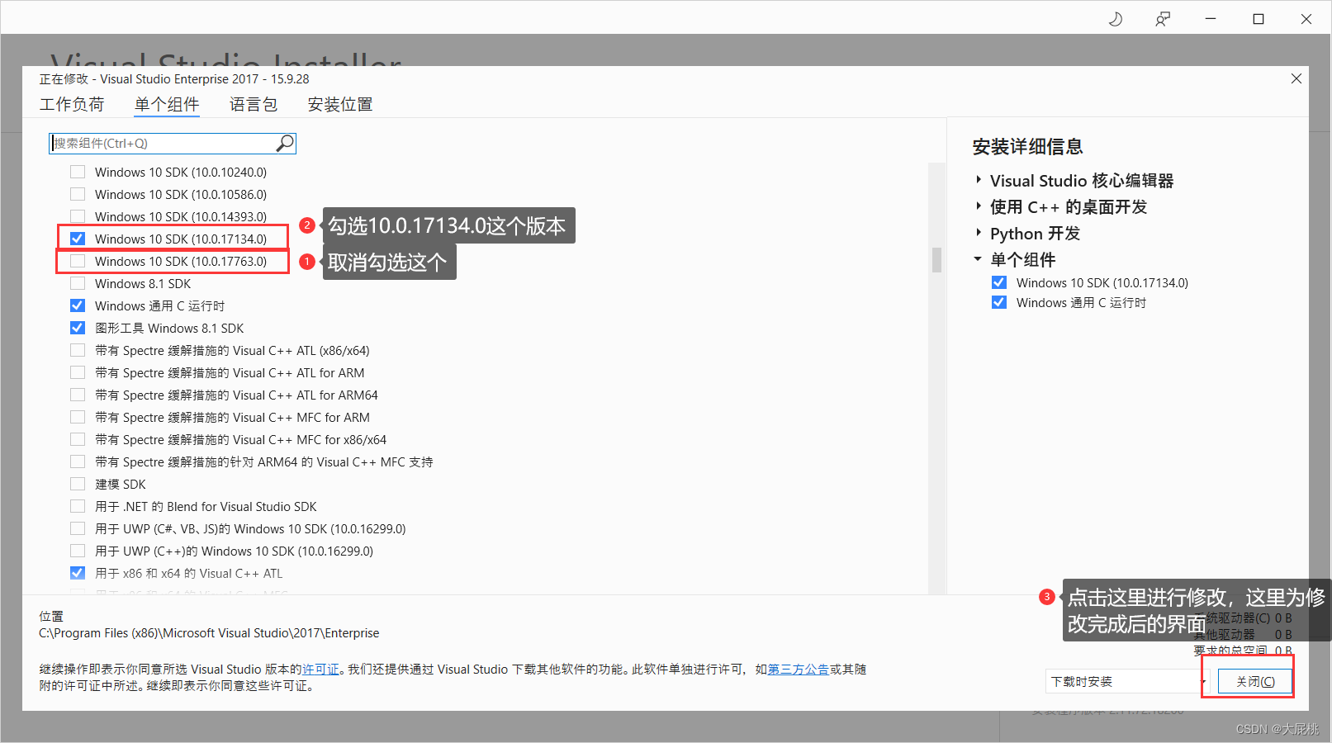Check UWP (C#、VB、JS) Windows 10 SDK 16299
1332x743 pixels.
click(x=78, y=528)
